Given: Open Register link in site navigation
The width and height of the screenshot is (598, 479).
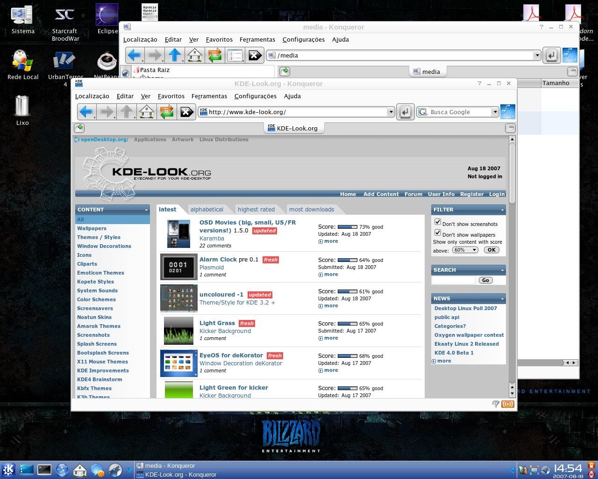Looking at the screenshot, I should coord(472,194).
